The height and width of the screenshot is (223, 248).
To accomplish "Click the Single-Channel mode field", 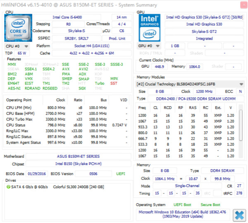I will pyautogui.click(x=187, y=186).
